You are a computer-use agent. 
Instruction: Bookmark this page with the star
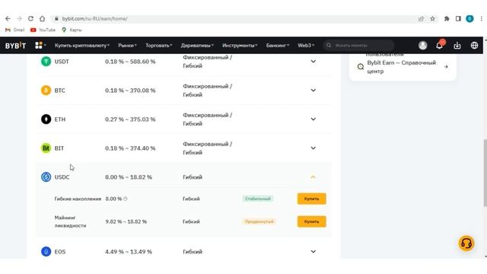coord(432,18)
